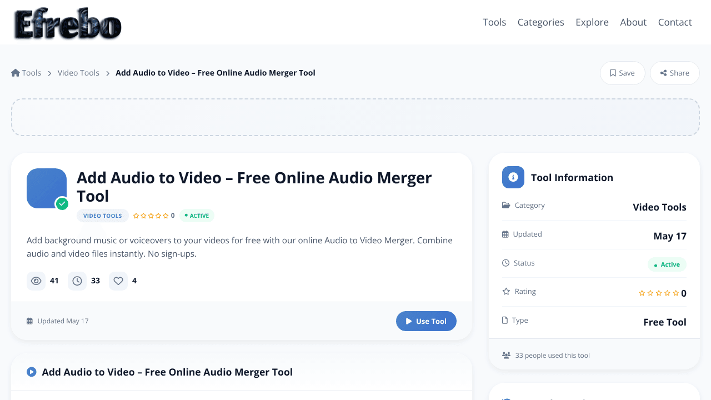This screenshot has height=400, width=711.
Task: Click '33 people used this tool' text
Action: 553,356
